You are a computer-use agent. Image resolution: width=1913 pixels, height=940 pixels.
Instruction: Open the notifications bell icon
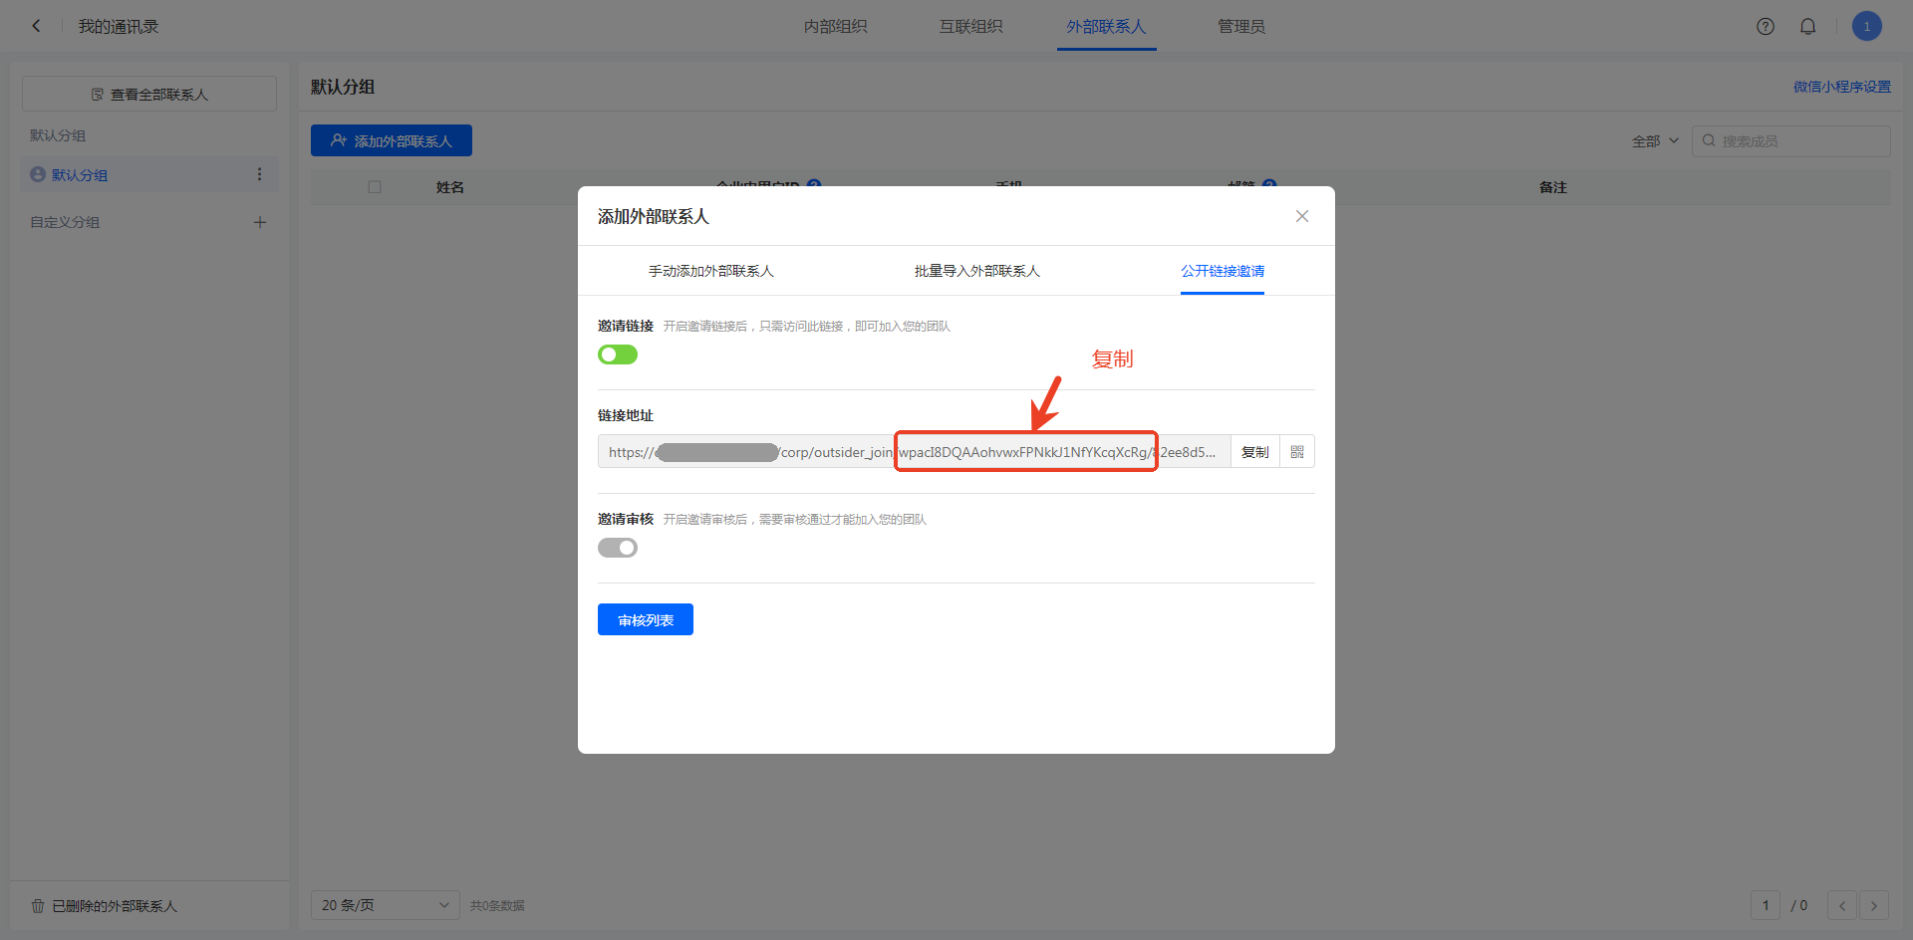click(1807, 27)
